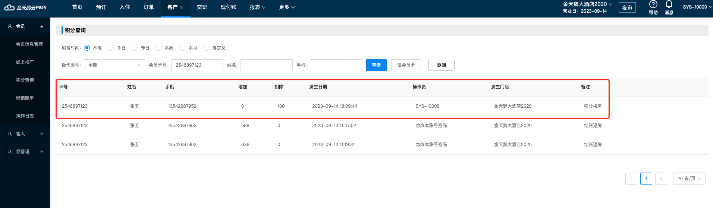Screen dimensions: 713x208
Task: Open the 操作类型 dropdown
Action: (114, 65)
